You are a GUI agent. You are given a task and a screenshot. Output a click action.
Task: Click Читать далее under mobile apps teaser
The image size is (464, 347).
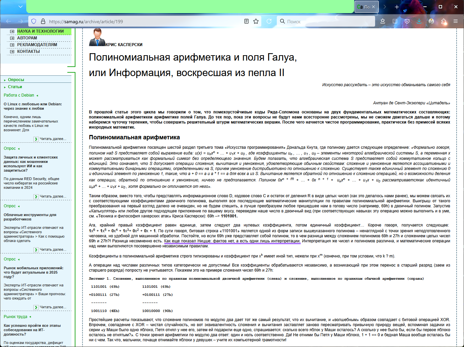coord(53,307)
